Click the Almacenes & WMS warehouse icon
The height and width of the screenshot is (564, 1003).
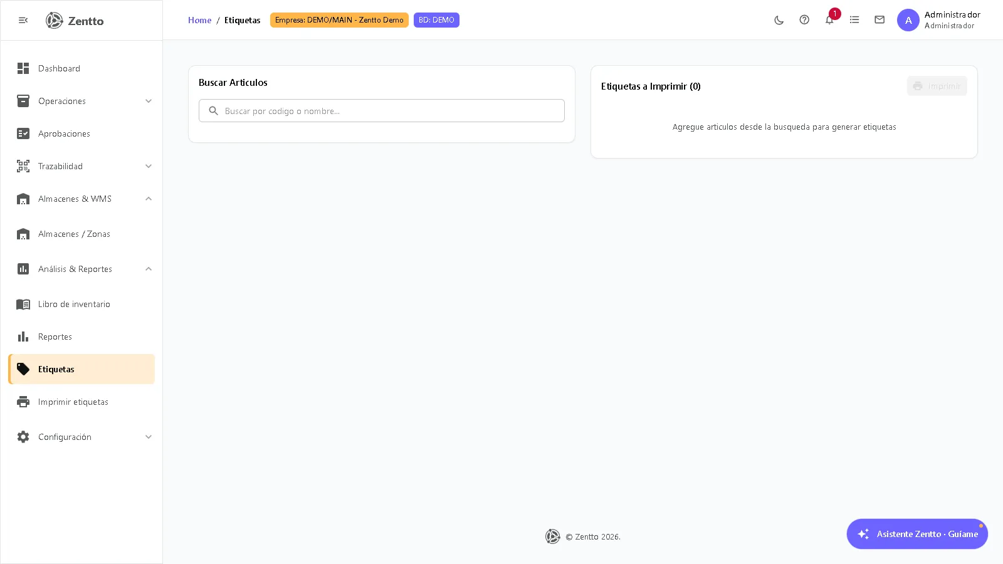pos(23,199)
